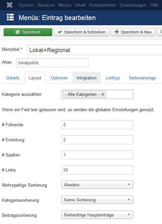Click the Menütitel input field
The height and width of the screenshot is (224, 162).
(x=94, y=50)
